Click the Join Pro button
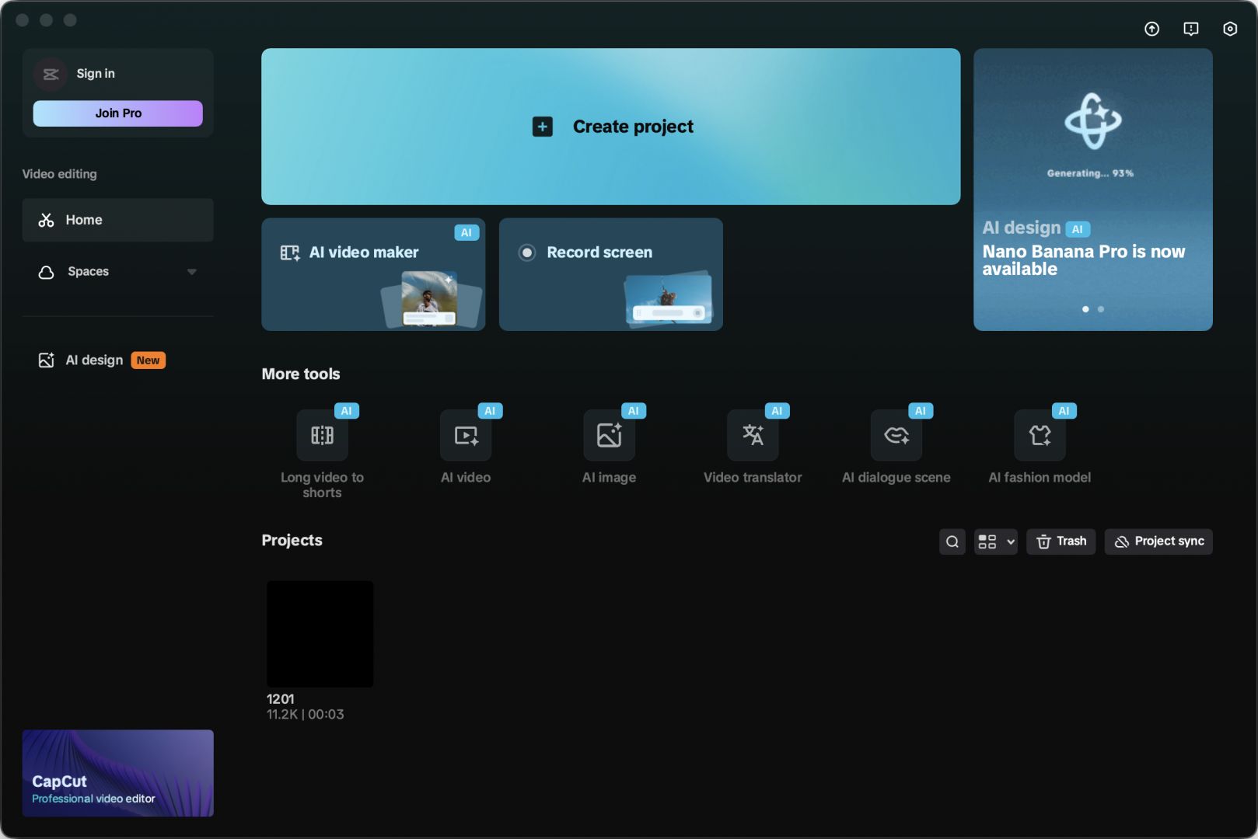This screenshot has height=839, width=1258. click(x=117, y=113)
